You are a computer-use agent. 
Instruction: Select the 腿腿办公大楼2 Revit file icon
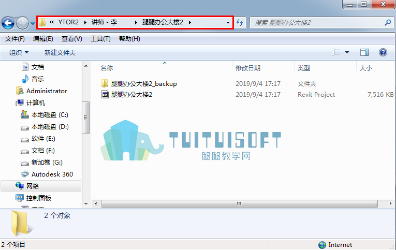(x=105, y=94)
